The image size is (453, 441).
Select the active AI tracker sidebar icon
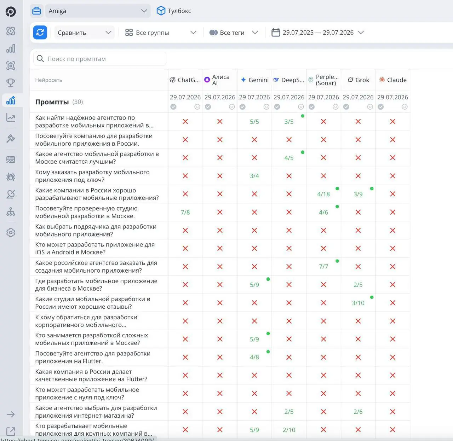(11, 100)
